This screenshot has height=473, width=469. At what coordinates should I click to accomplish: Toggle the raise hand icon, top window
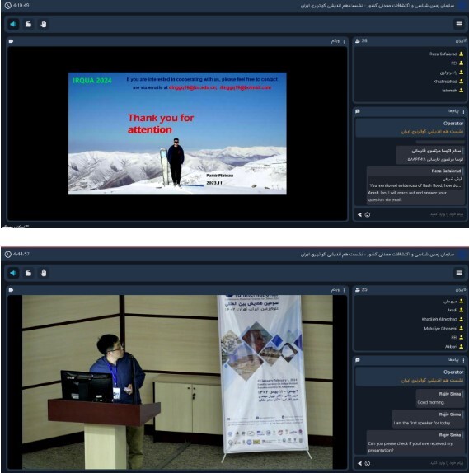pyautogui.click(x=44, y=24)
